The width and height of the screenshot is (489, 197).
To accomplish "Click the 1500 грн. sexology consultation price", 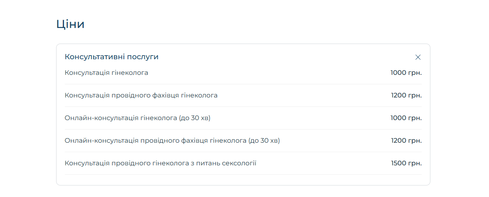I will [406, 163].
